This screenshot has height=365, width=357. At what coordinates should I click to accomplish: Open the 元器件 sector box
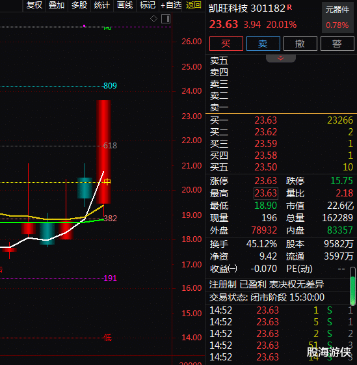[x=337, y=18]
